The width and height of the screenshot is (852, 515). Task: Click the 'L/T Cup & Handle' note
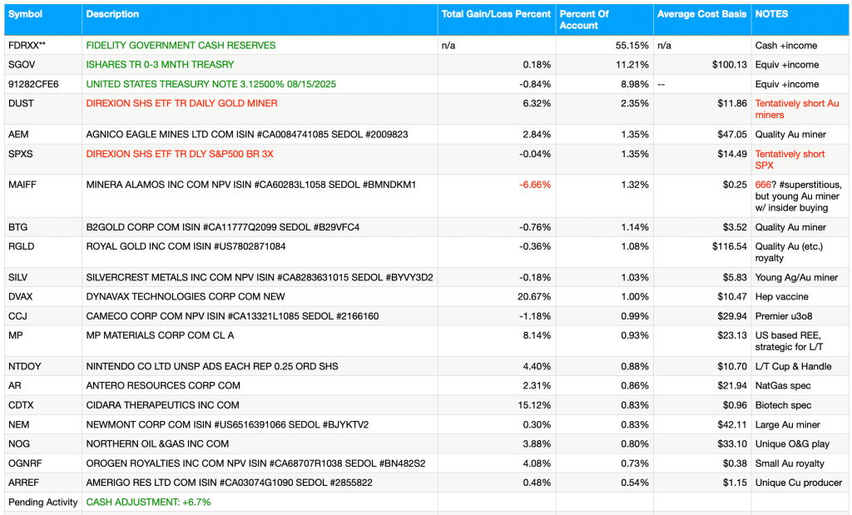(x=793, y=366)
